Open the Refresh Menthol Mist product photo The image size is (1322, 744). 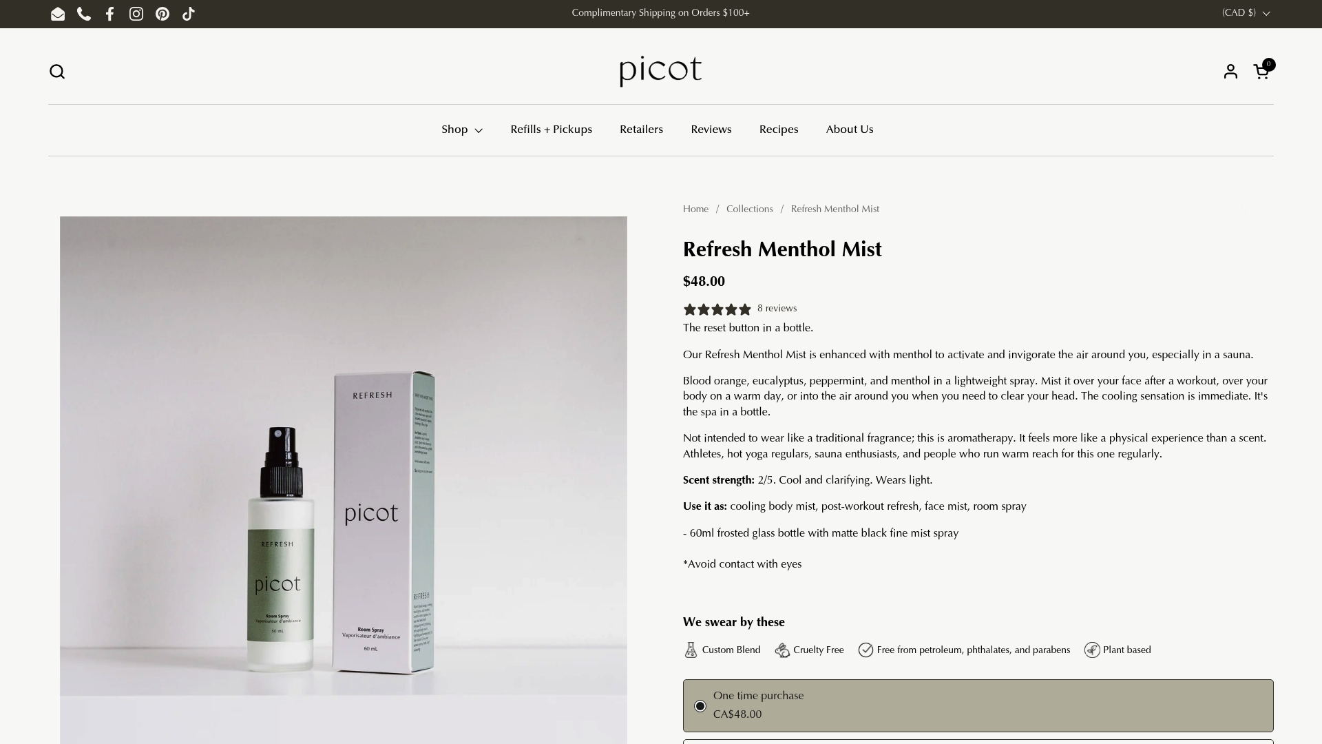(x=344, y=480)
